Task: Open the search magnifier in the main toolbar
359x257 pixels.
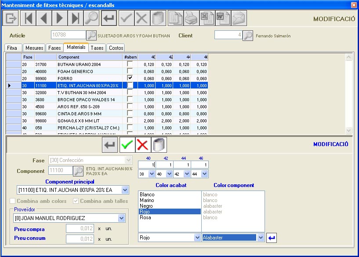Action: point(91,18)
